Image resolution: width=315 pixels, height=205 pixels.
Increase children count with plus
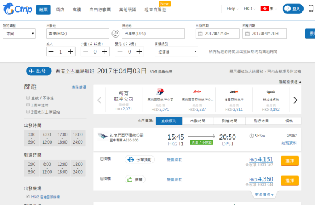[x=105, y=52]
